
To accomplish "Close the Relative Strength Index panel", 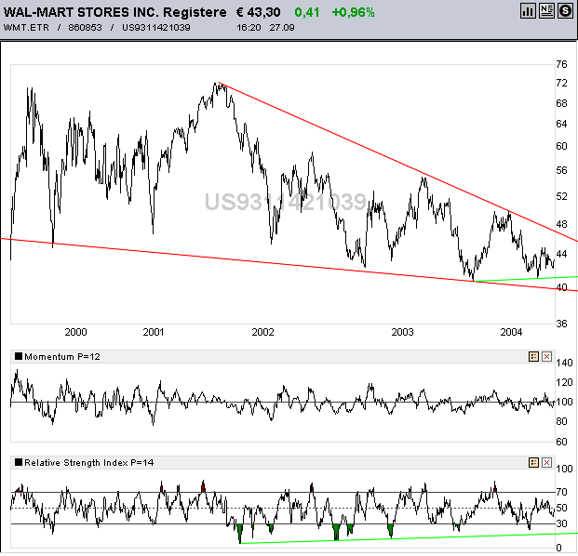I will coord(546,462).
